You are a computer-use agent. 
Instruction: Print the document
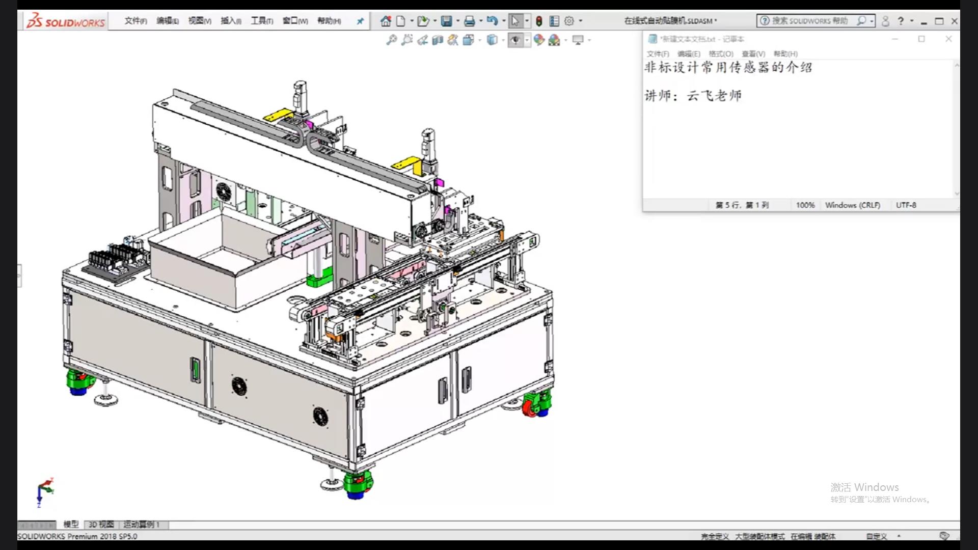click(470, 21)
